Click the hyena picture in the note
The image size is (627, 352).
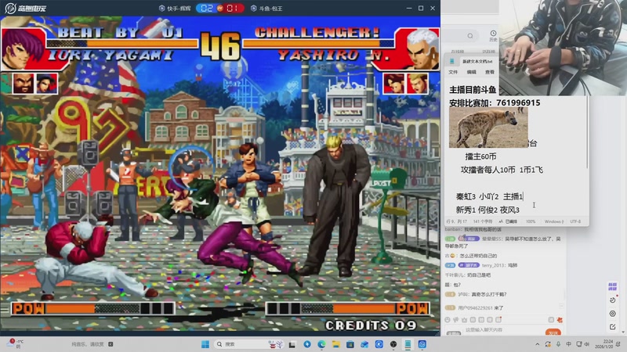(488, 128)
